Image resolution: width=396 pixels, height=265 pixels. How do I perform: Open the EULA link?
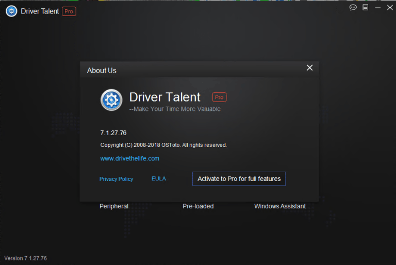[x=159, y=178]
